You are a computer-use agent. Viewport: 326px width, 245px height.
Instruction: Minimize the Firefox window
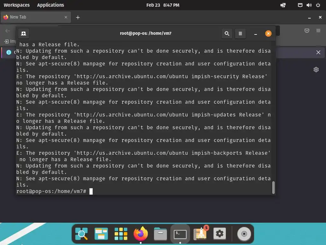click(309, 18)
